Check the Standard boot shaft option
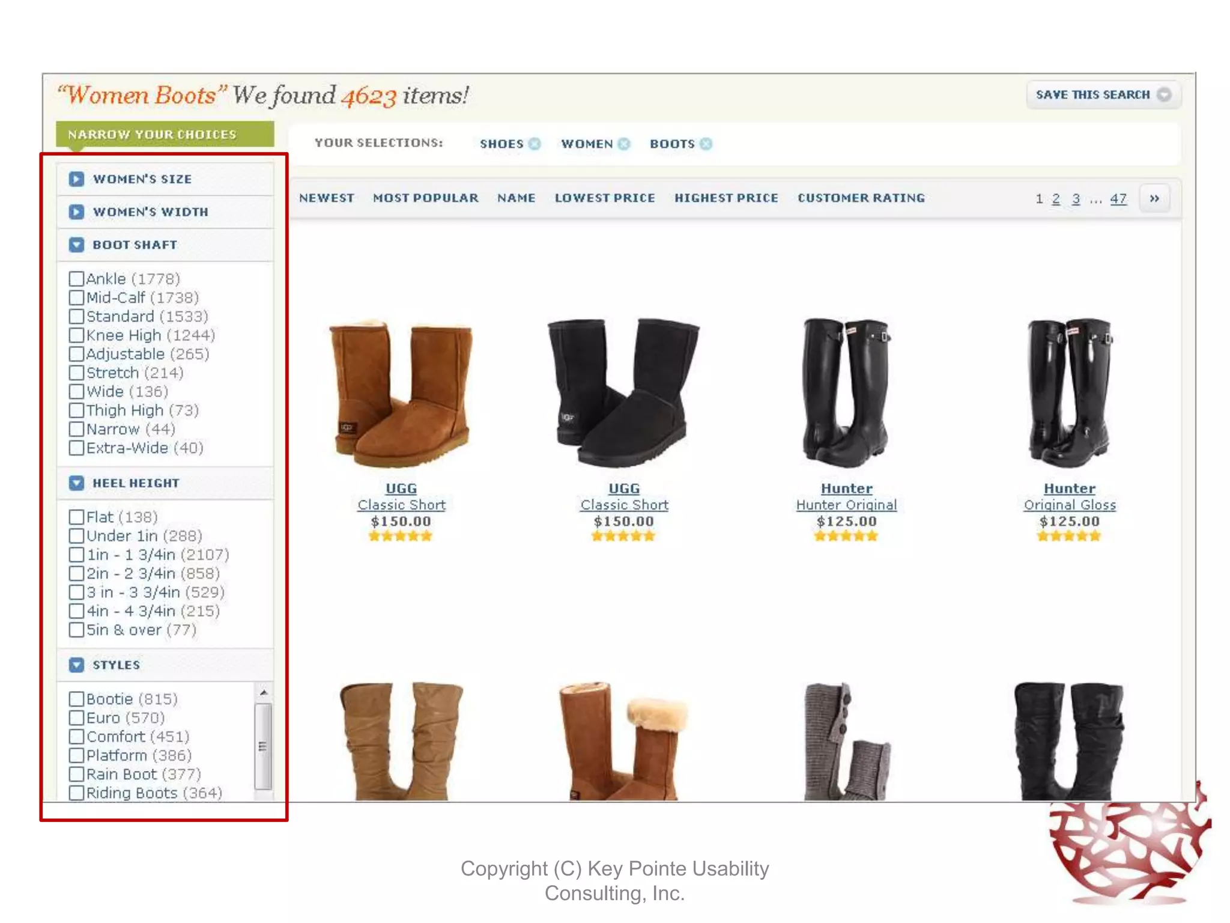 [76, 316]
